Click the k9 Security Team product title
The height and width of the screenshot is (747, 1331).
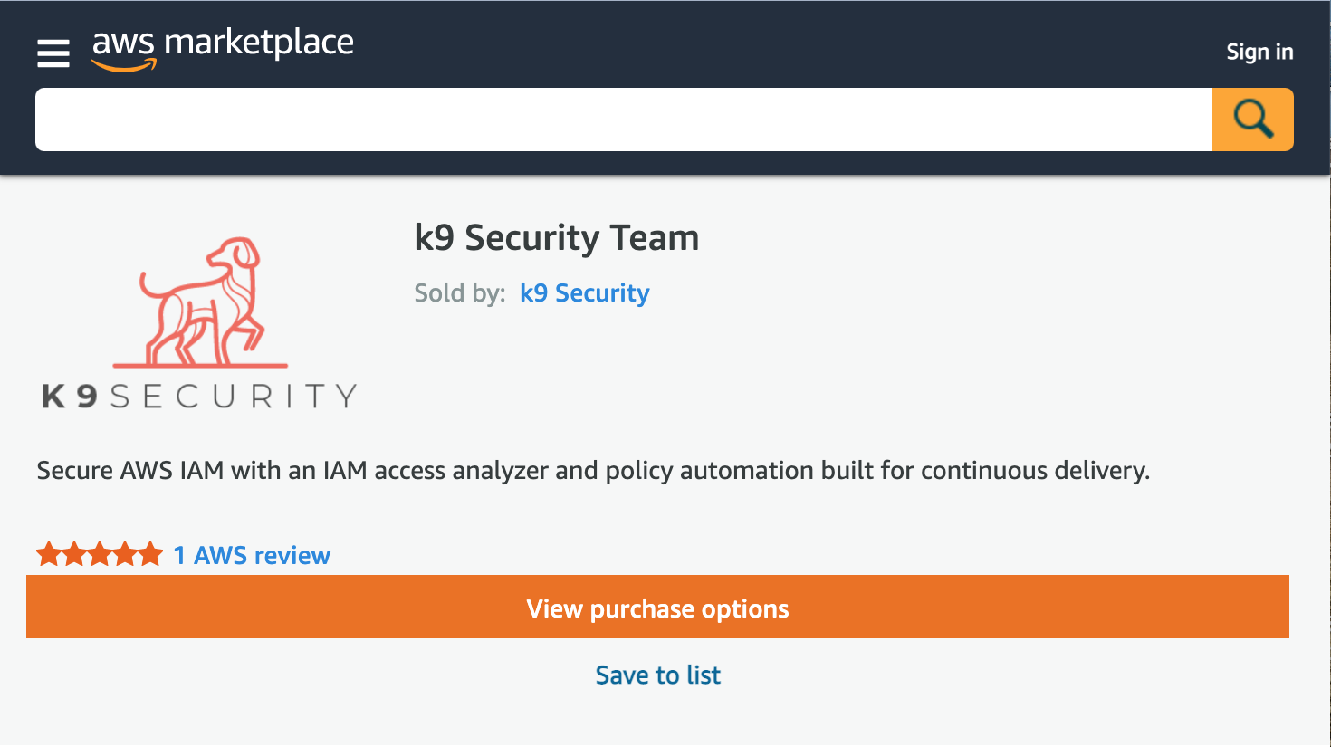pyautogui.click(x=557, y=237)
